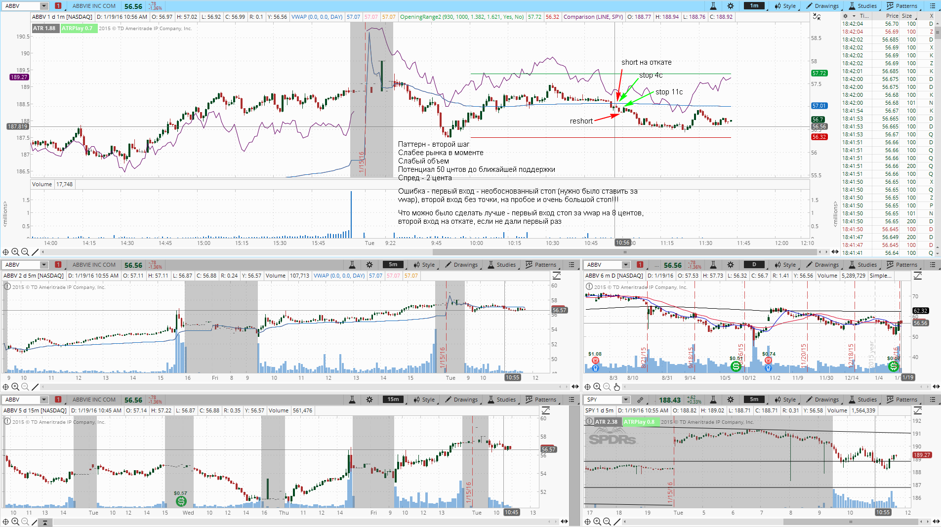Open Studies menu in top chart toolbar
The image size is (941, 527).
coord(862,6)
